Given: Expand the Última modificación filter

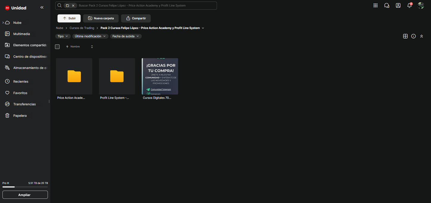Looking at the screenshot, I should 90,36.
